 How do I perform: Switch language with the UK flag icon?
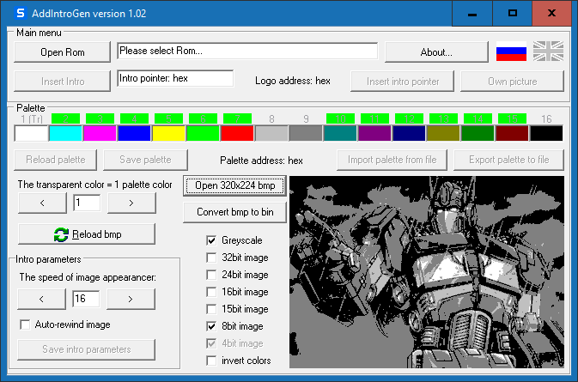tap(548, 52)
